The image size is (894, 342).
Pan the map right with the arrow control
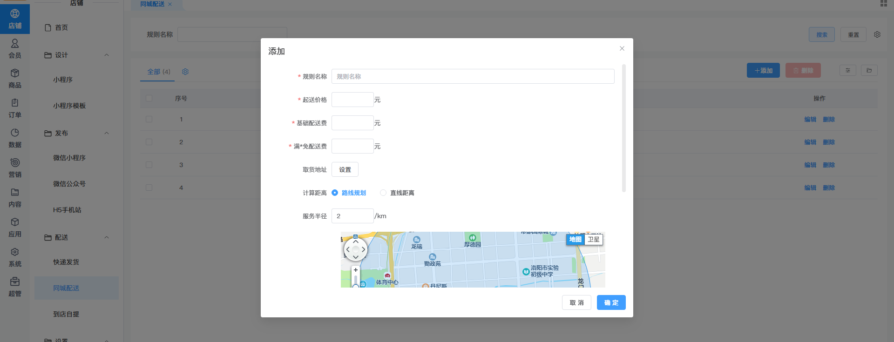364,249
